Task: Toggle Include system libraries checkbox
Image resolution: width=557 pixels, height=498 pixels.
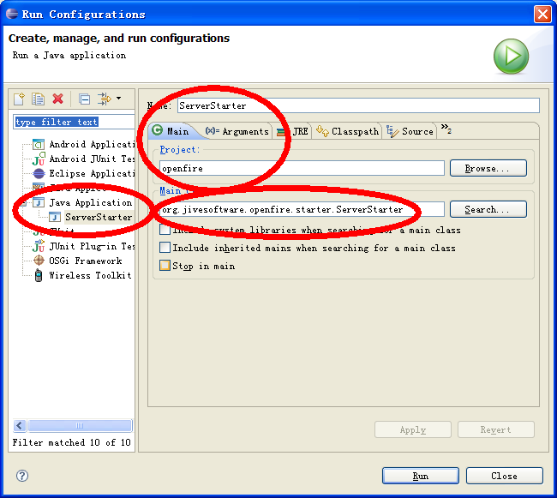Action: point(165,230)
